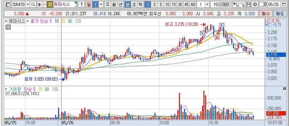
Task: Open the minute interval value dropdown
Action: point(207,4)
